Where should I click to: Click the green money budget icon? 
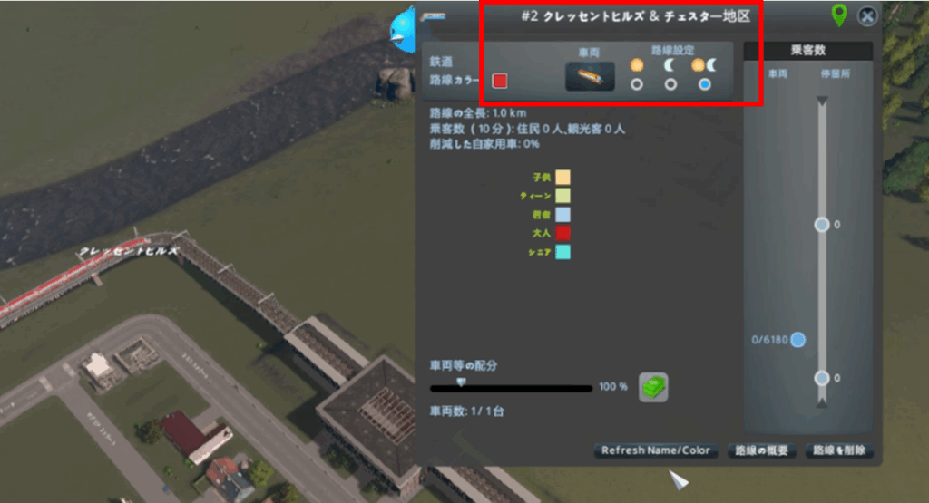653,387
